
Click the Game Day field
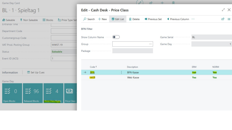click(x=211, y=44)
